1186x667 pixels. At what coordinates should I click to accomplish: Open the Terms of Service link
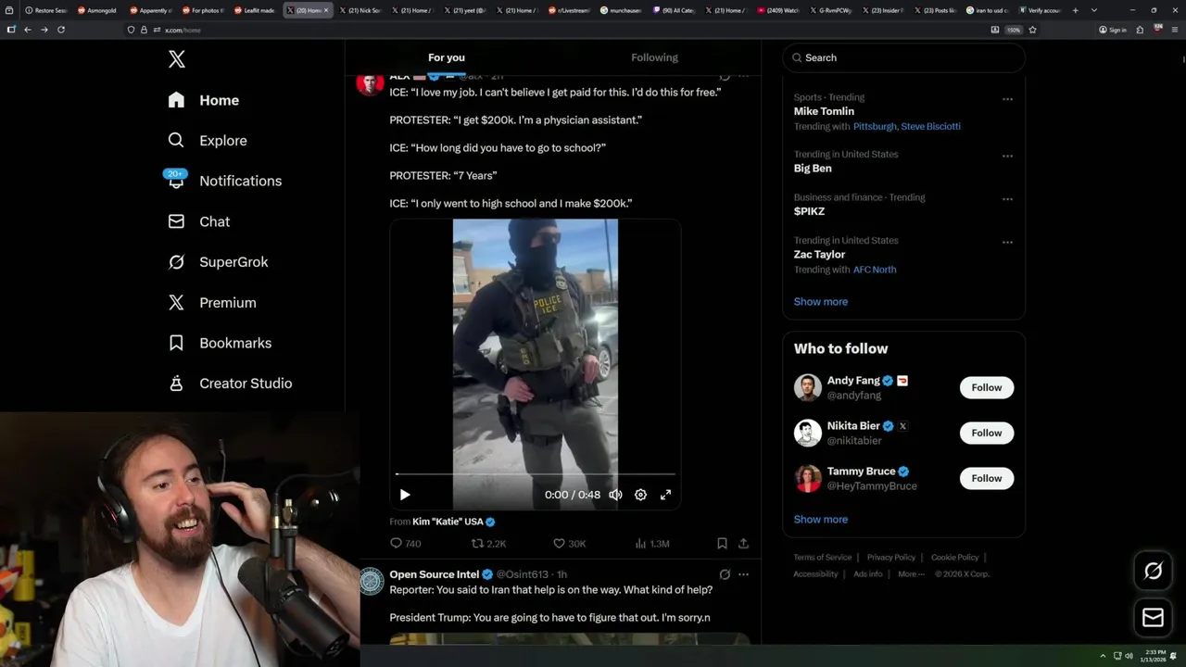(x=822, y=558)
